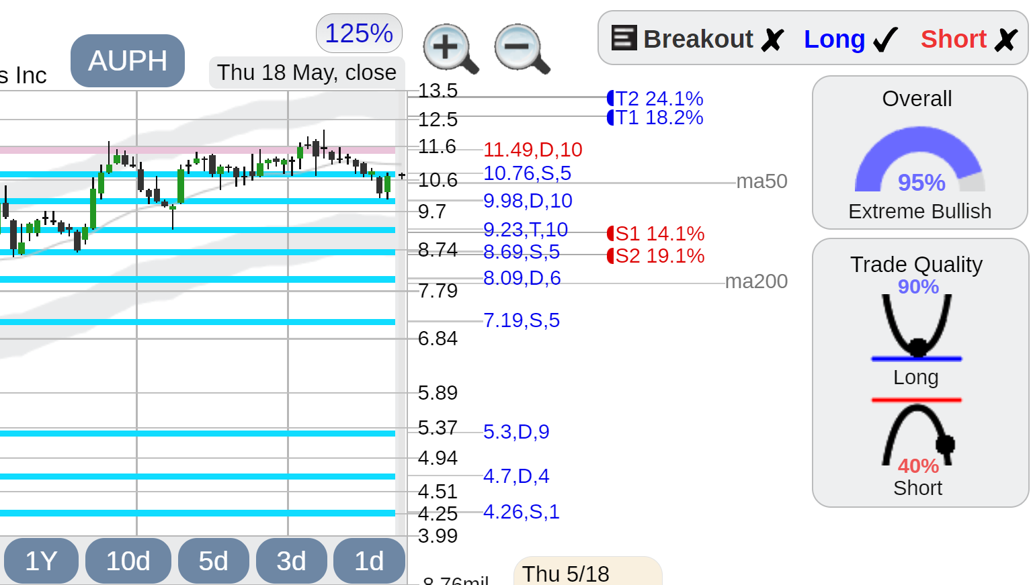Click the Long trade quality curve icon
The image size is (1031, 585).
pos(917,327)
